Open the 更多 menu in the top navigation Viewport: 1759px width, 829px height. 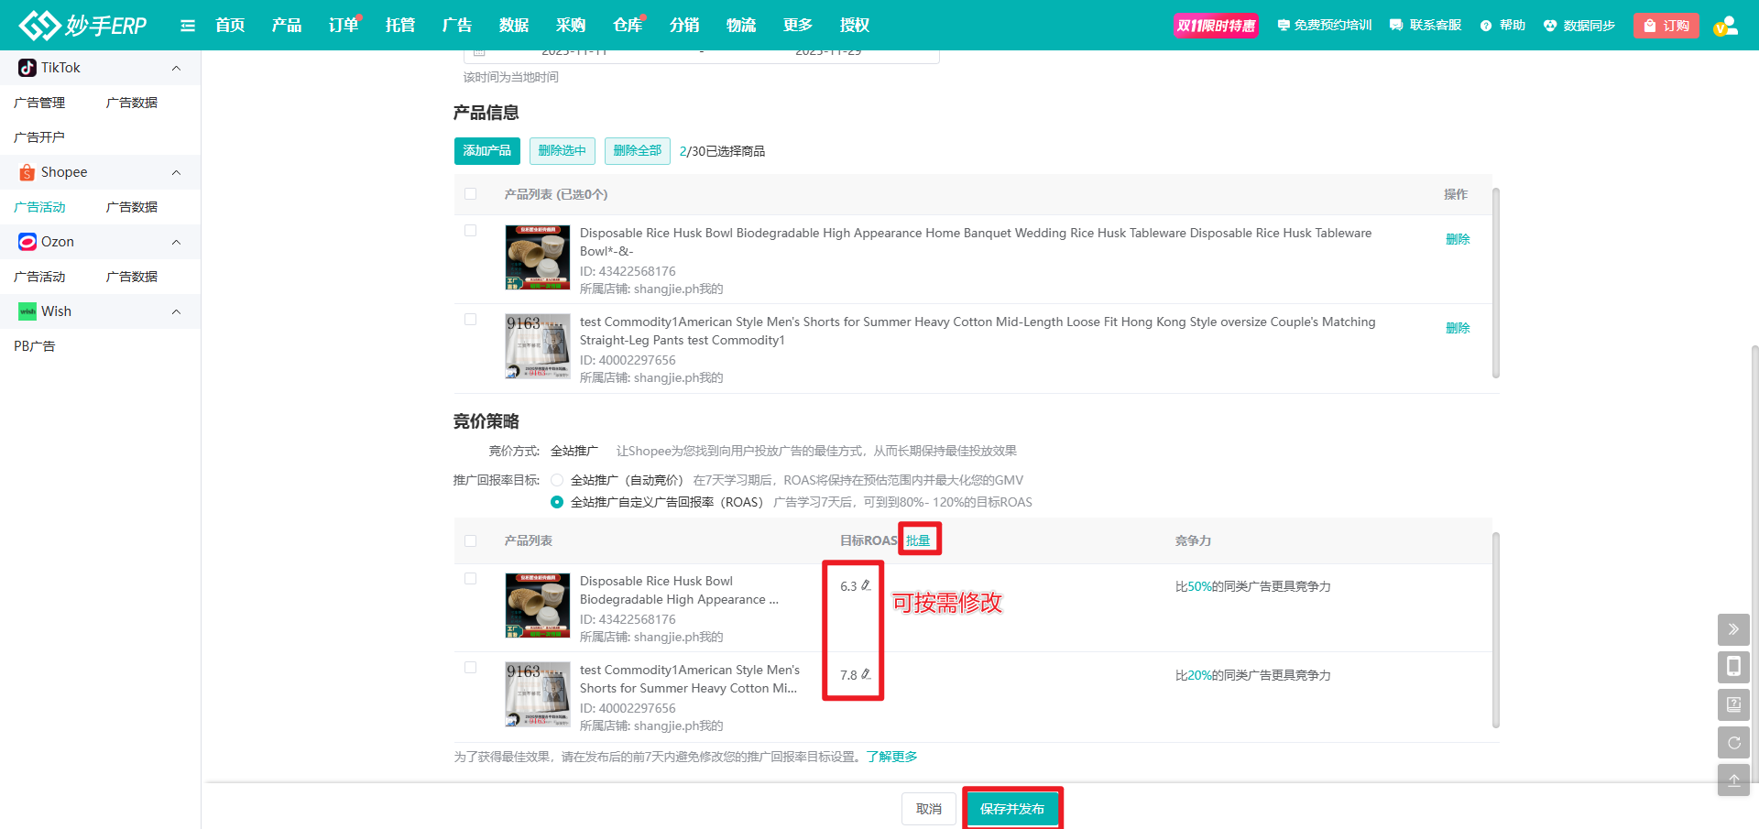click(x=798, y=26)
